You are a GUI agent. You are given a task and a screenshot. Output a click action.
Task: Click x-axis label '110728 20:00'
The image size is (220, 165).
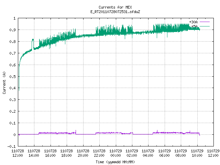(83, 153)
